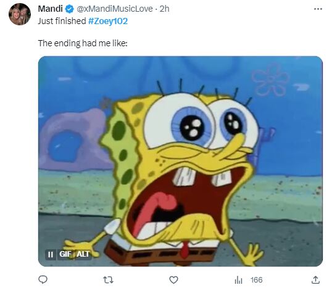Click the 166 view count number

(257, 280)
